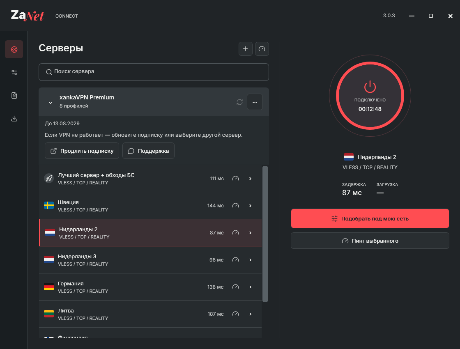The image size is (460, 349).
Task: Toggle the VPN connection power button
Action: (x=370, y=96)
